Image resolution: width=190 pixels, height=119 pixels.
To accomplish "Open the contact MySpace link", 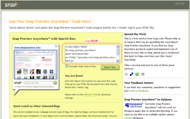I will pyautogui.click(x=128, y=118).
